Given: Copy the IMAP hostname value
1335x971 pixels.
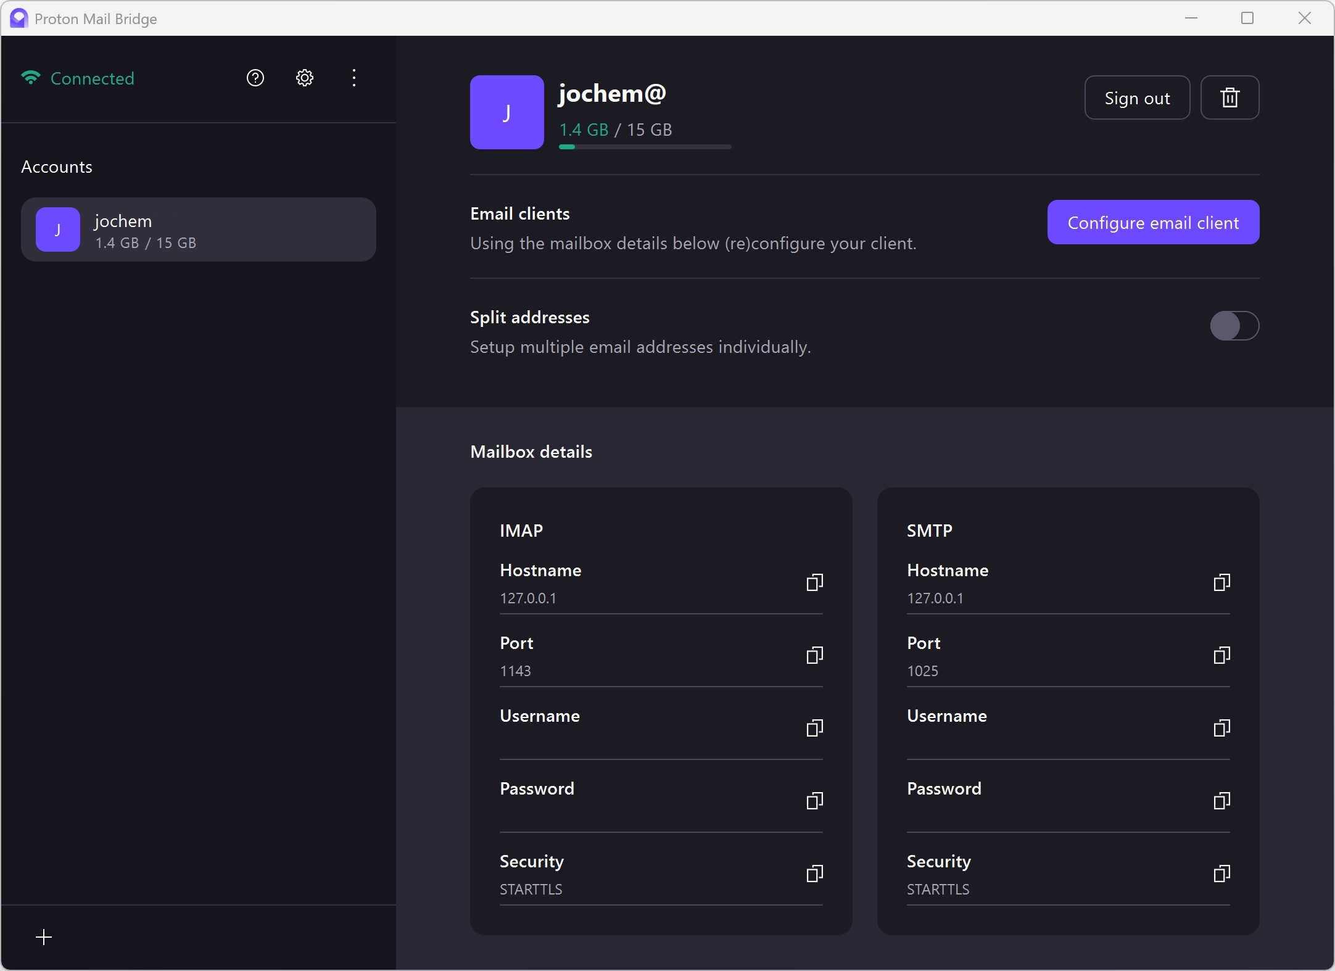Looking at the screenshot, I should coord(814,582).
